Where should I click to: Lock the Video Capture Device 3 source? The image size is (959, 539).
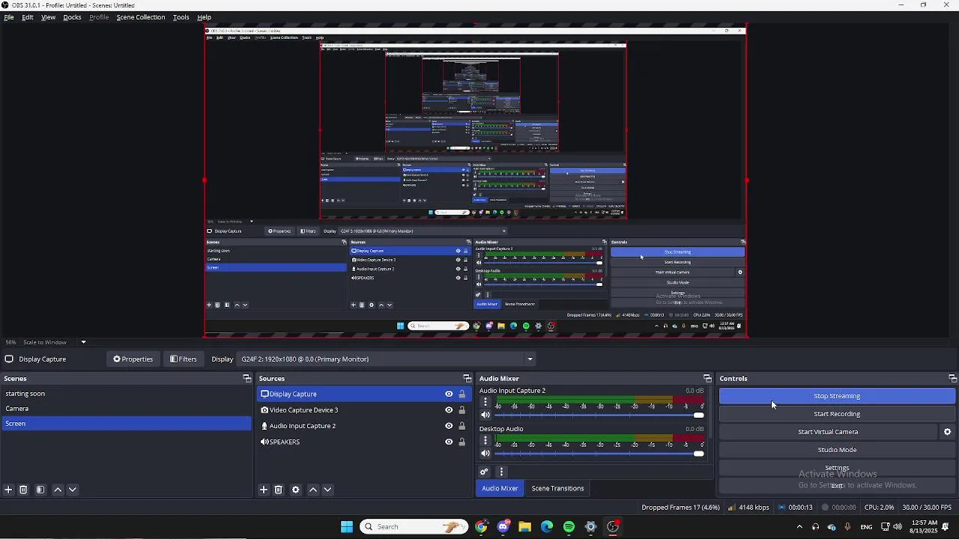[x=462, y=410]
